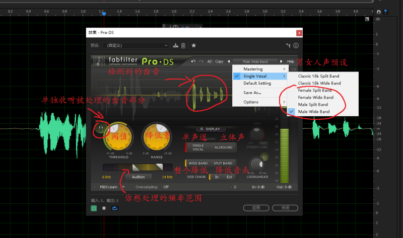Click the headphone audition icon near Threshold
Viewport: 403px width, 238px height.
(x=101, y=128)
